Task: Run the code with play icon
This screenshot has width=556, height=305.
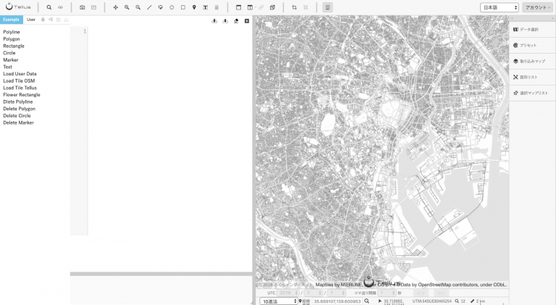Action: click(x=247, y=21)
